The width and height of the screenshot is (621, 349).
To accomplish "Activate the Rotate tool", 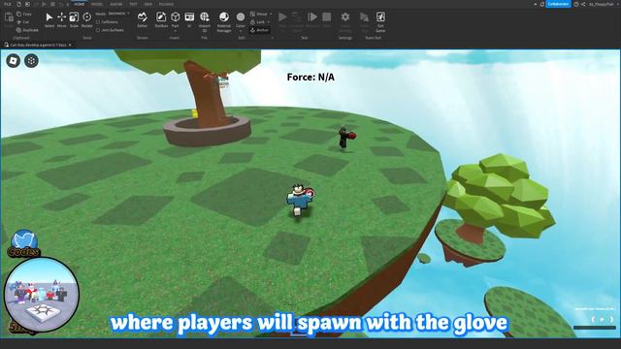I will tap(86, 19).
